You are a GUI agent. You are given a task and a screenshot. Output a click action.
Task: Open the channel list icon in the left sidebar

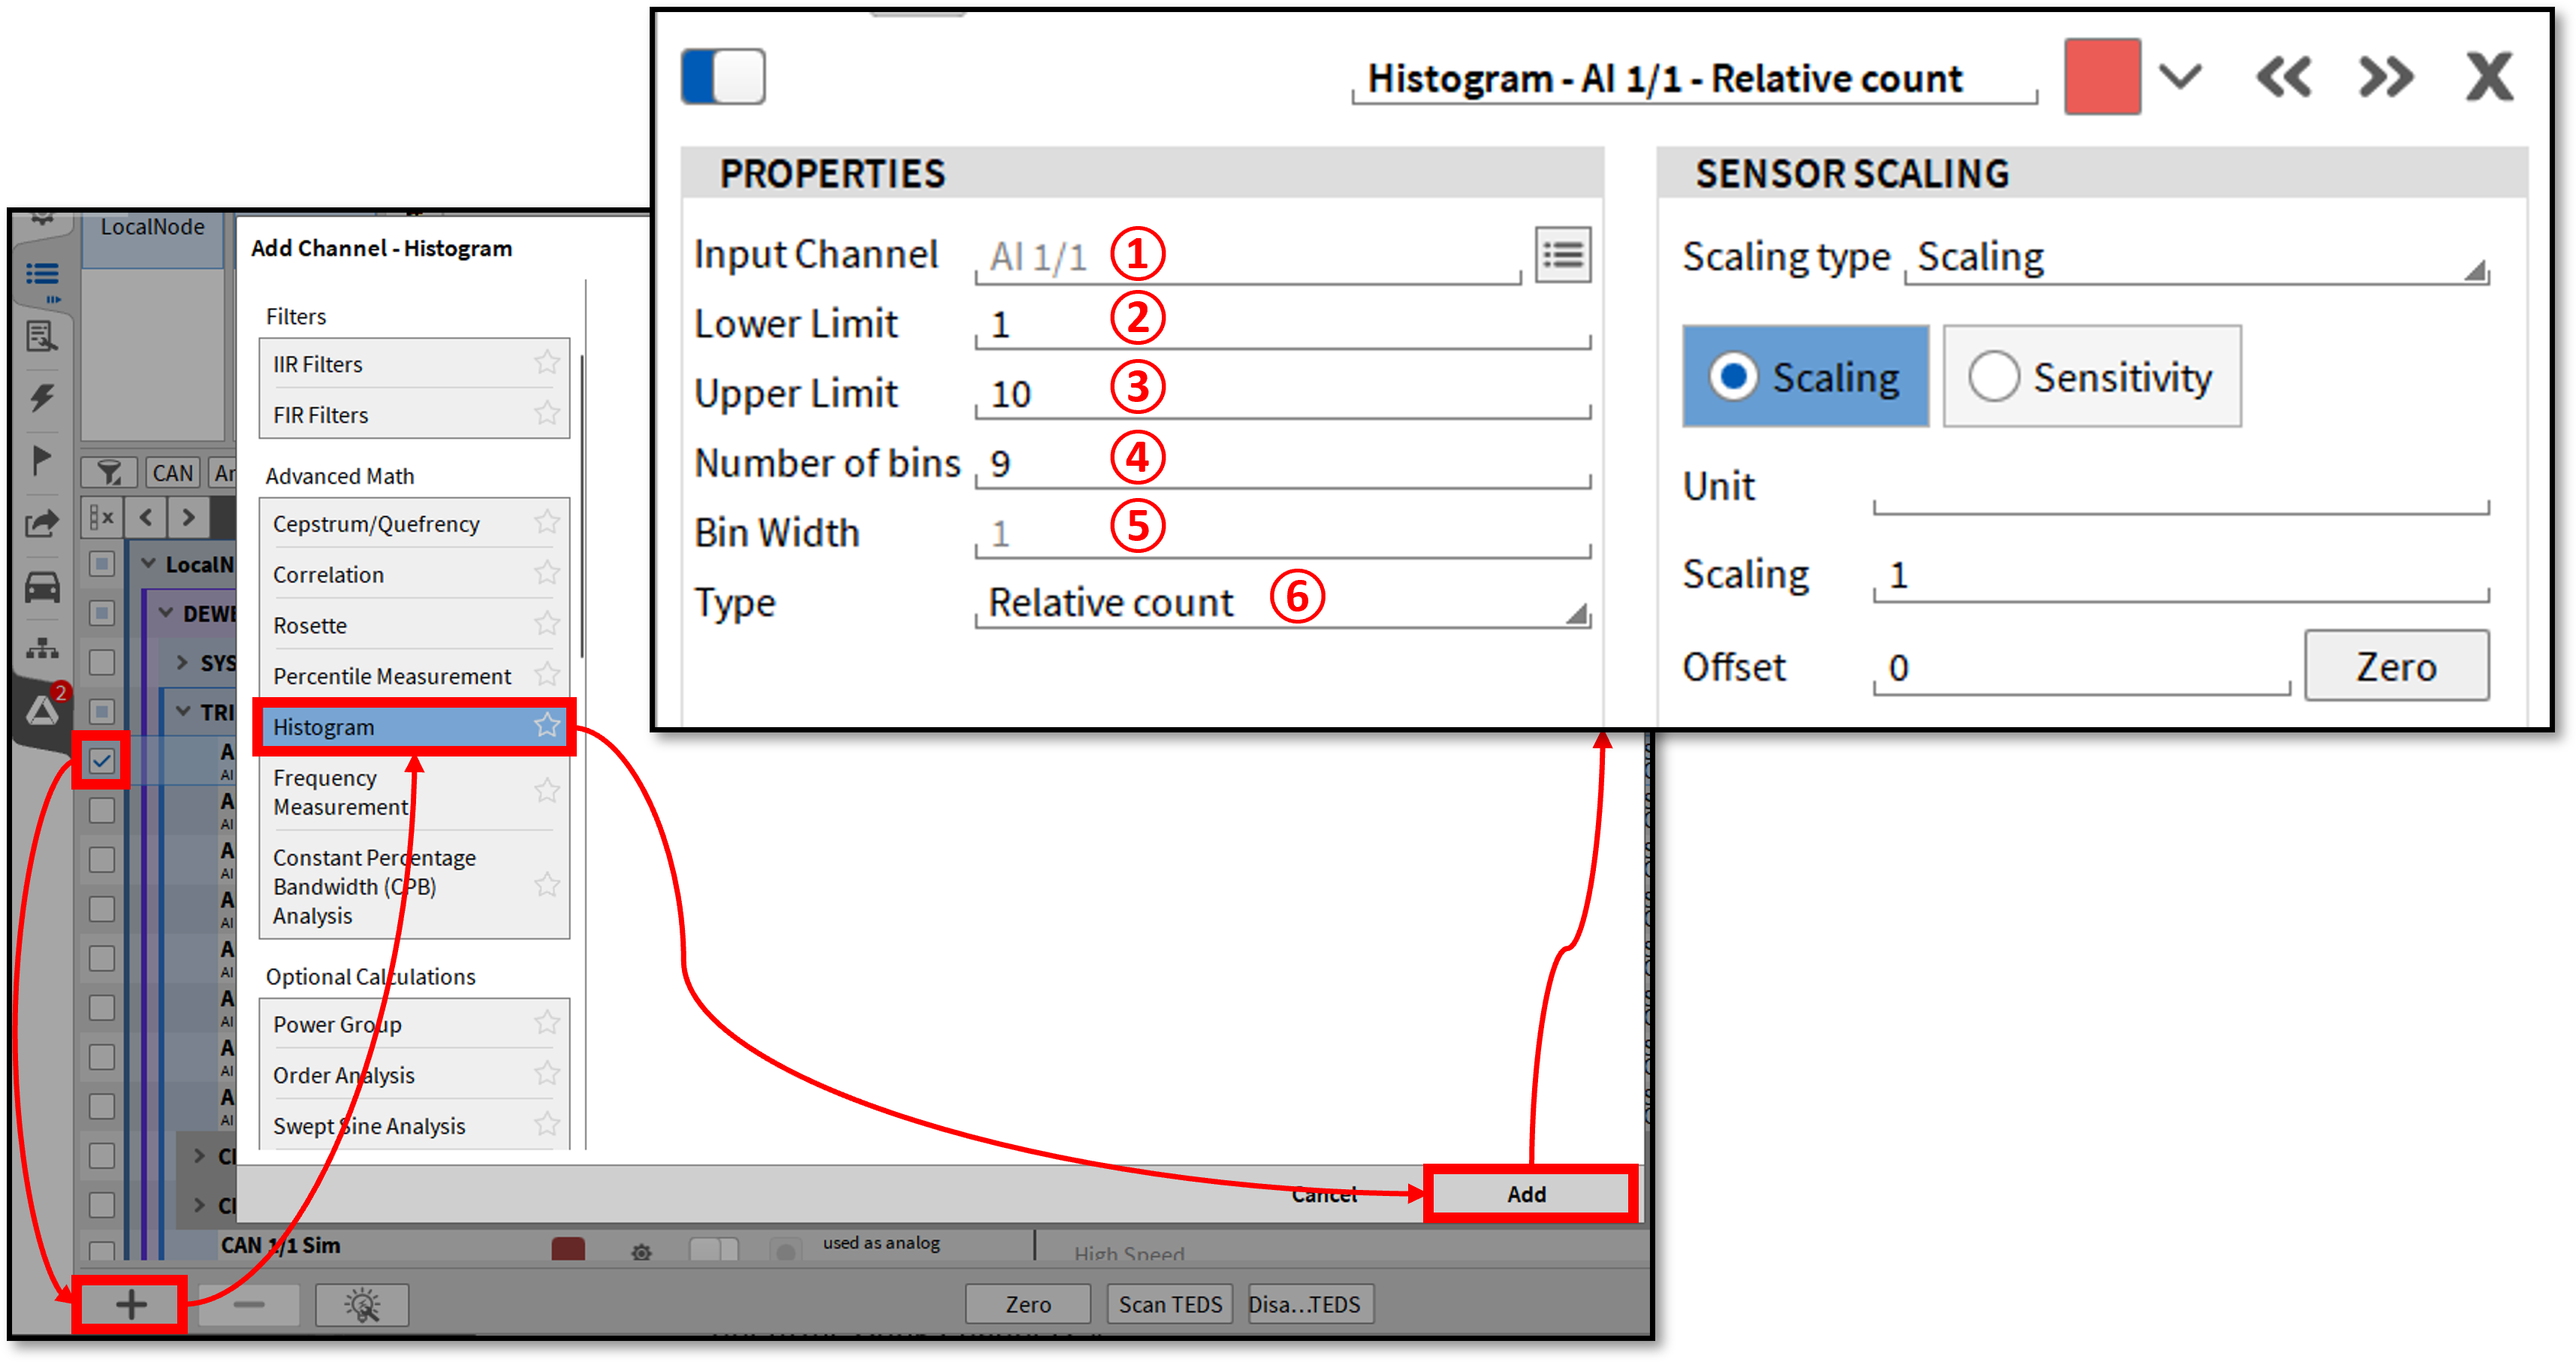coord(42,274)
